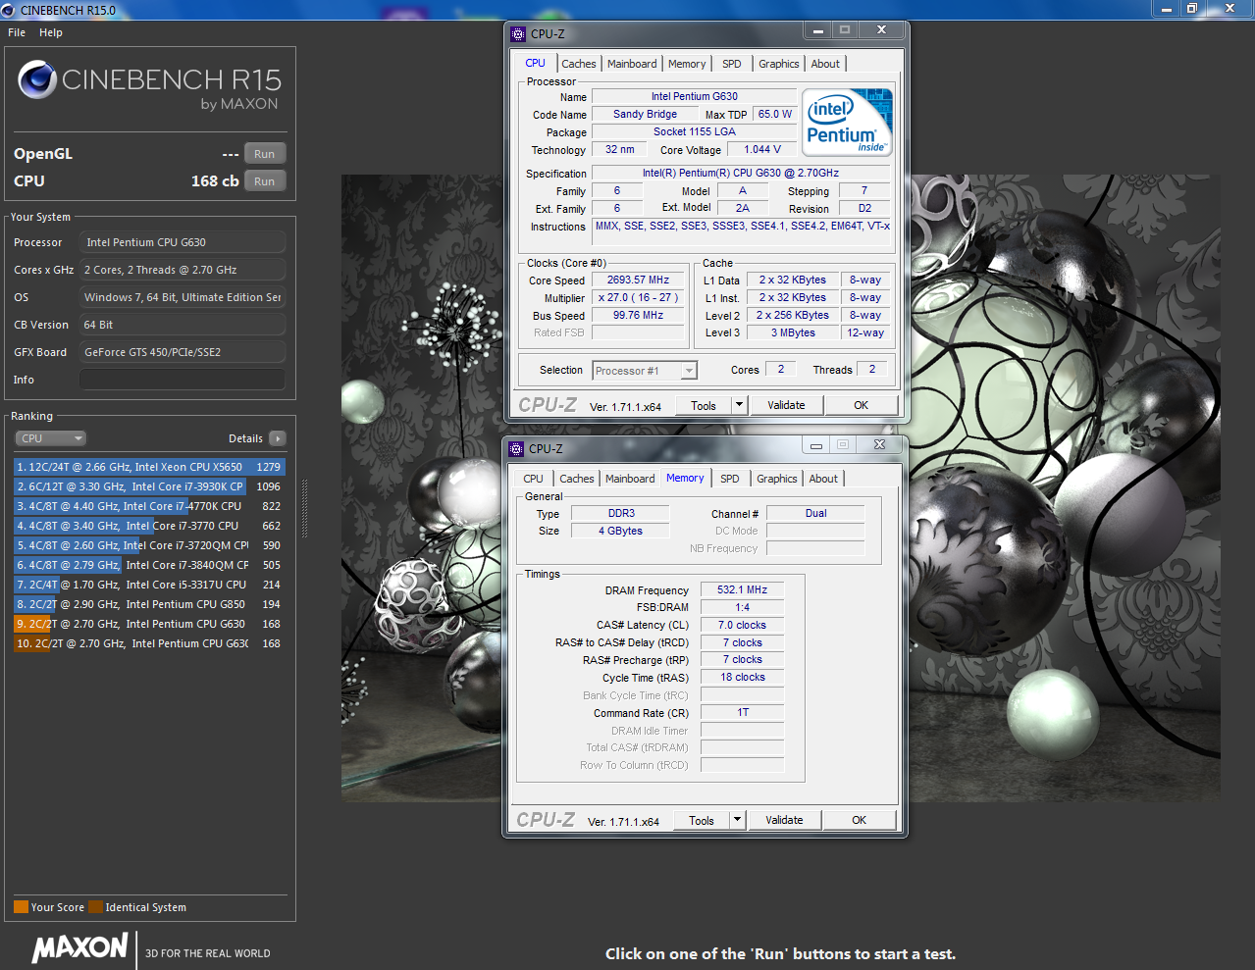Click the Specification text Pentium G630 2.70GHz

click(741, 173)
